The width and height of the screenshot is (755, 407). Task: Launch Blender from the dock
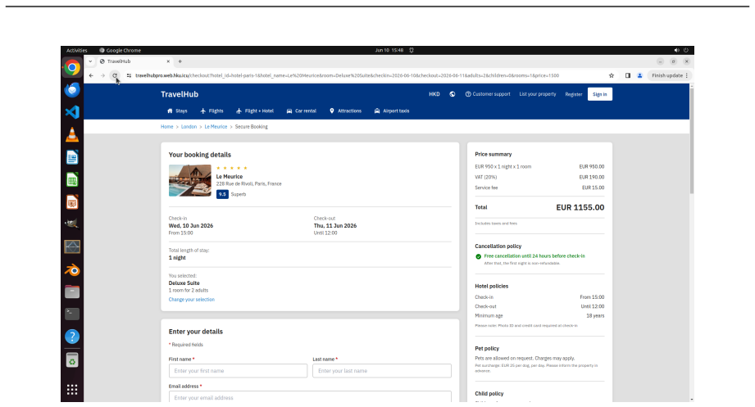coord(72,269)
